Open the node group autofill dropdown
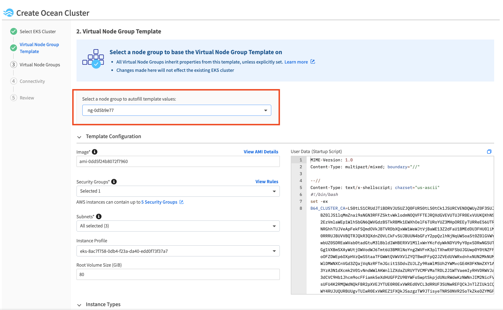The image size is (503, 310). [x=177, y=110]
